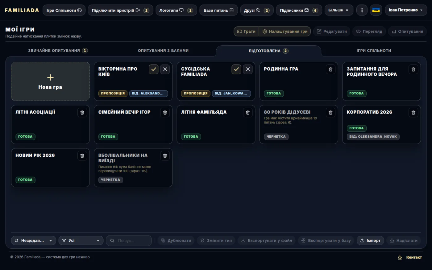Open the info button in top bar
Screen dimensions: 432x270
pos(362,10)
